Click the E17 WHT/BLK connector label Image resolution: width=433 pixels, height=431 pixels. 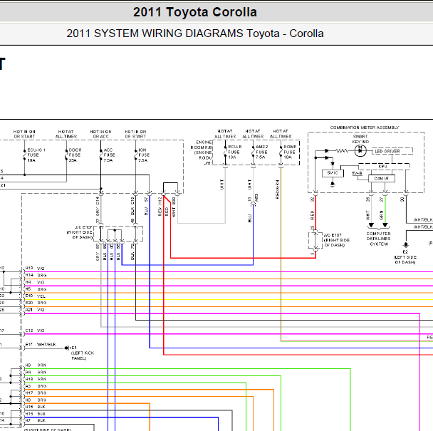coord(41,344)
